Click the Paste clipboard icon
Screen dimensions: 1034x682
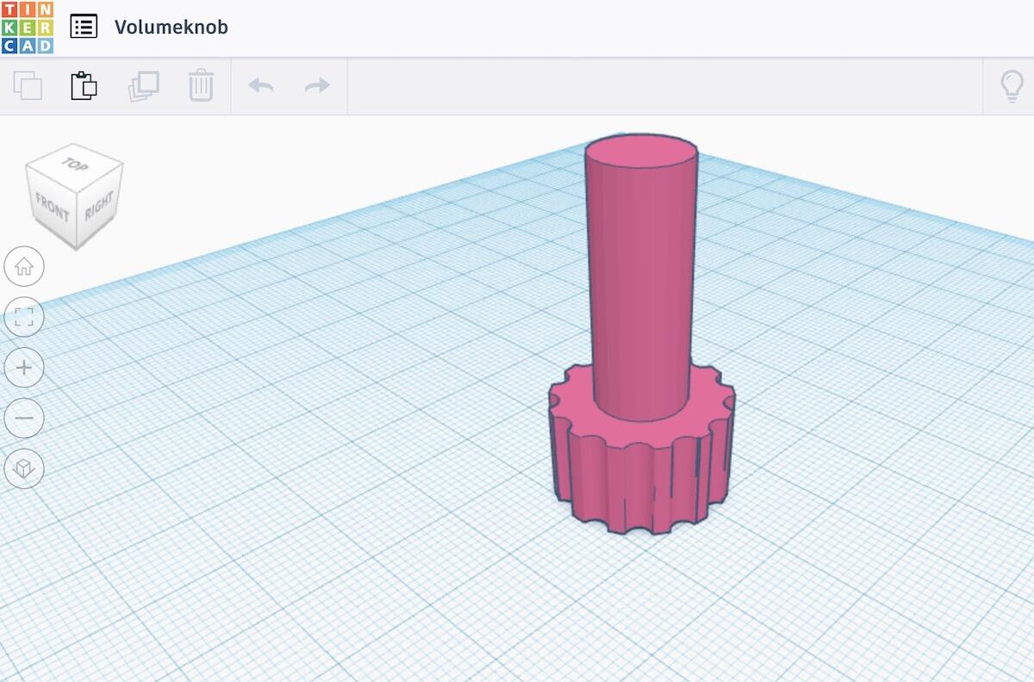click(84, 86)
